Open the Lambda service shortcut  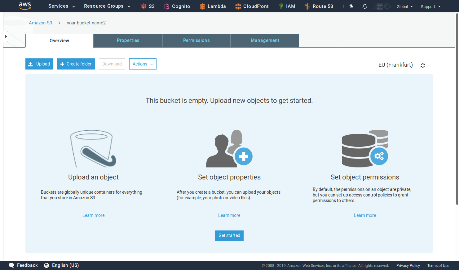tap(213, 6)
